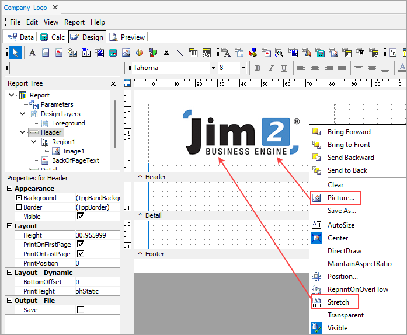The width and height of the screenshot is (407, 335).
Task: Open the font size dropdown
Action: 243,68
